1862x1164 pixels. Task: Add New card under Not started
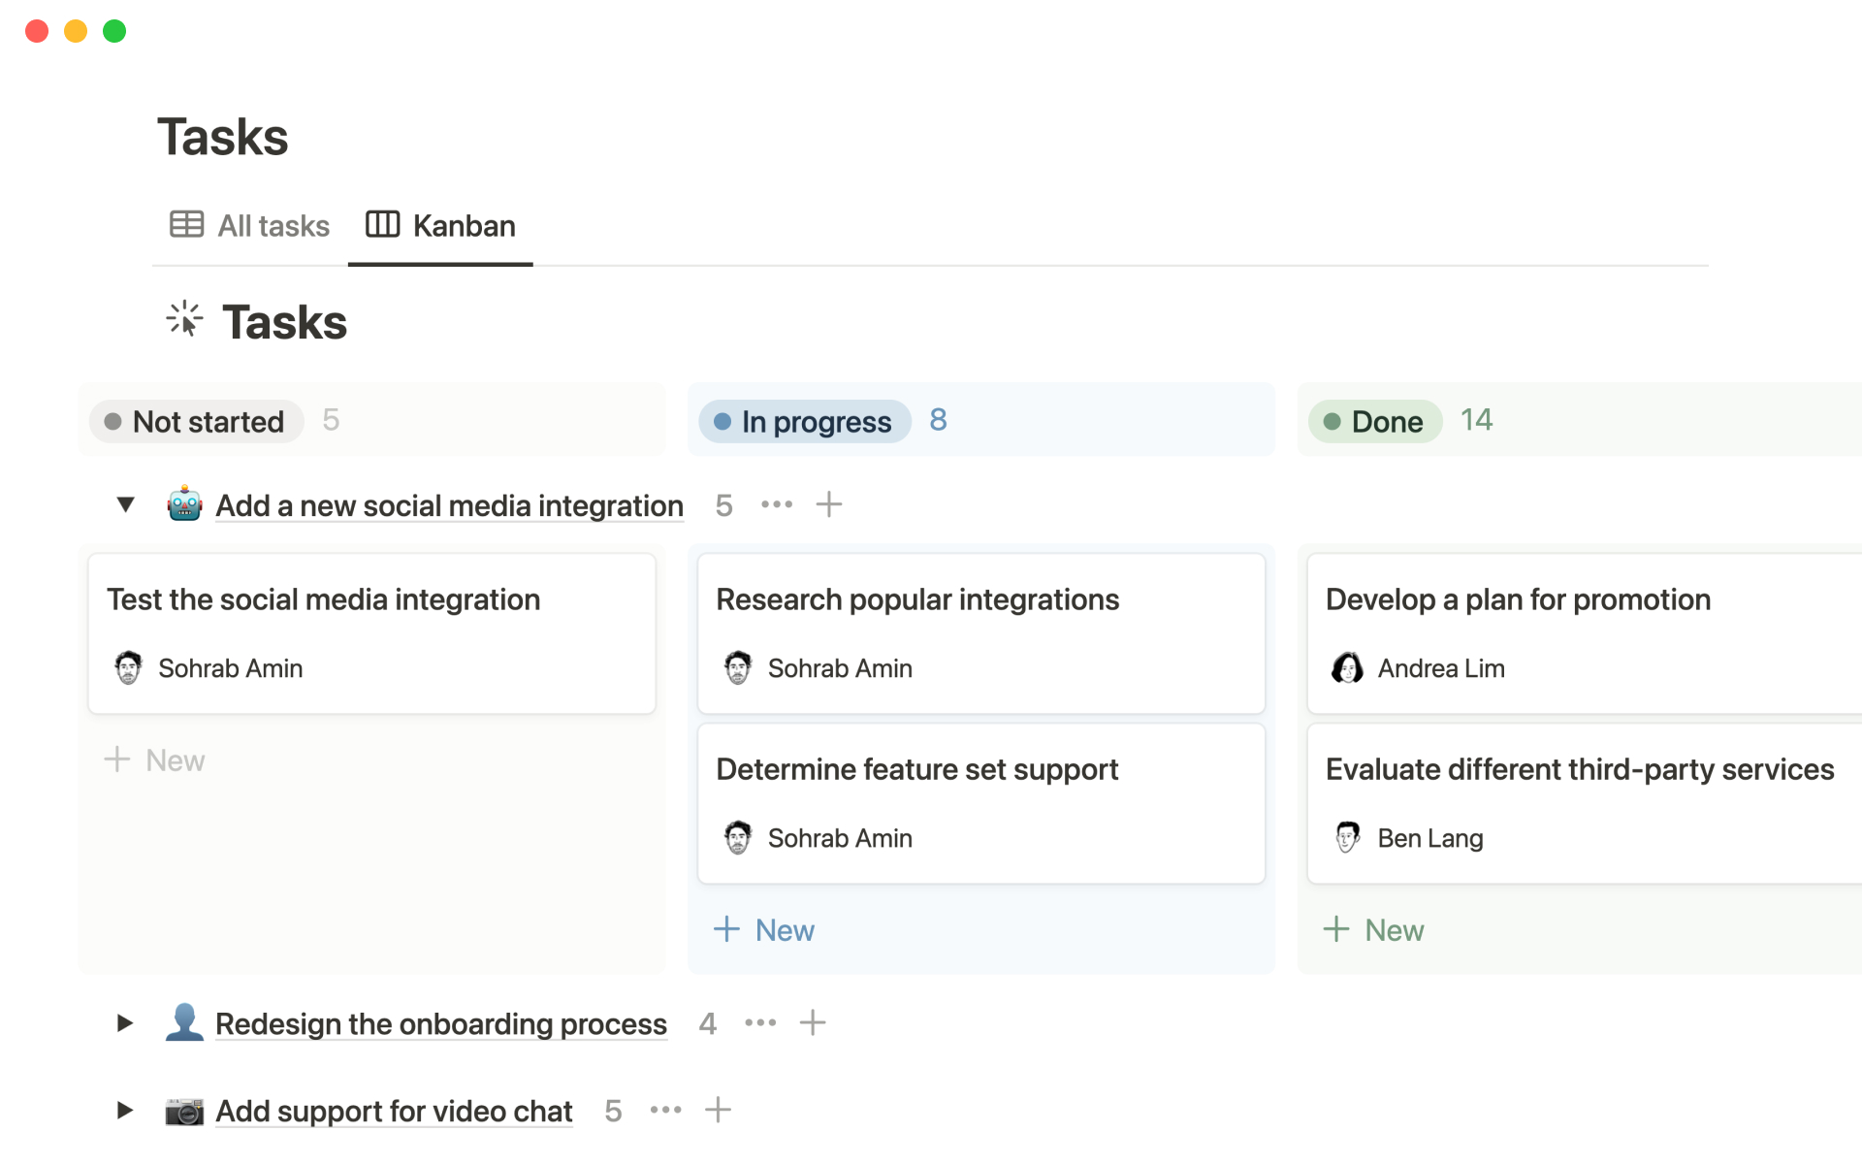tap(155, 760)
